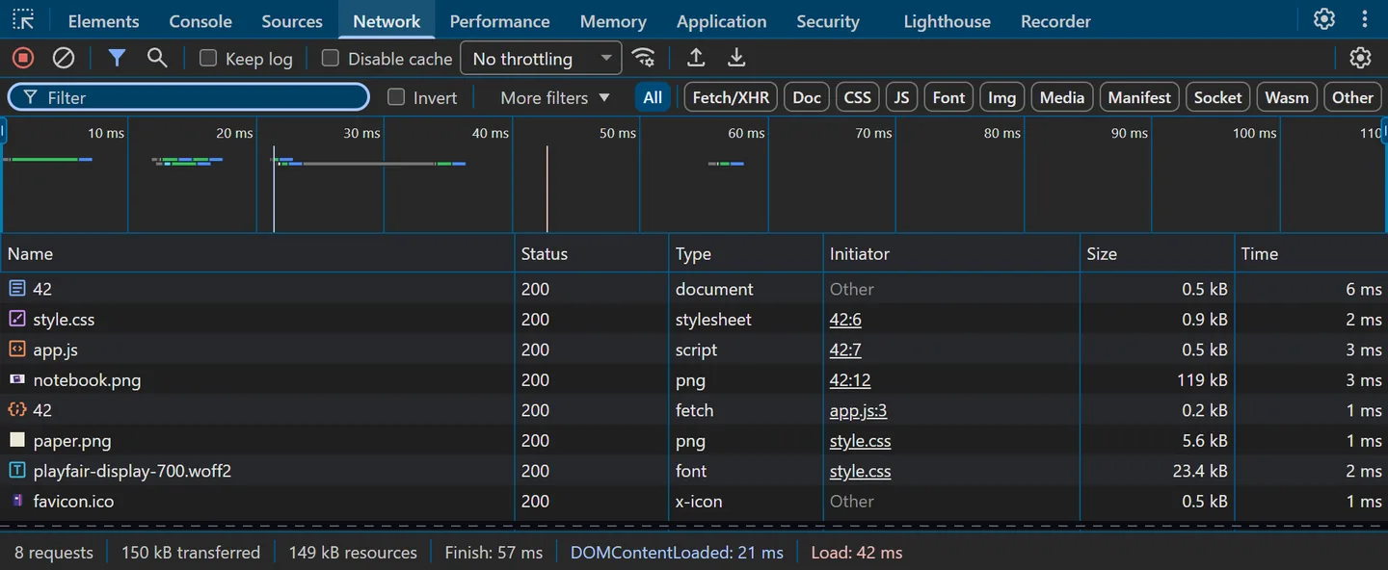The height and width of the screenshot is (570, 1388).
Task: Check the Disable cache option
Action: (x=331, y=58)
